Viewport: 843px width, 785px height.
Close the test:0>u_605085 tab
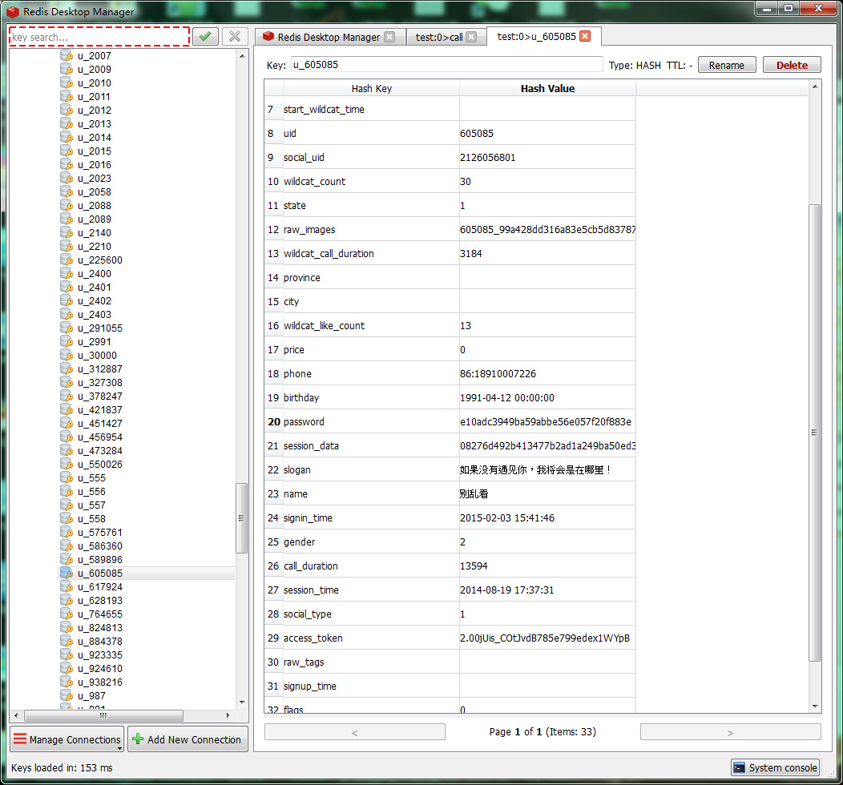pyautogui.click(x=586, y=36)
